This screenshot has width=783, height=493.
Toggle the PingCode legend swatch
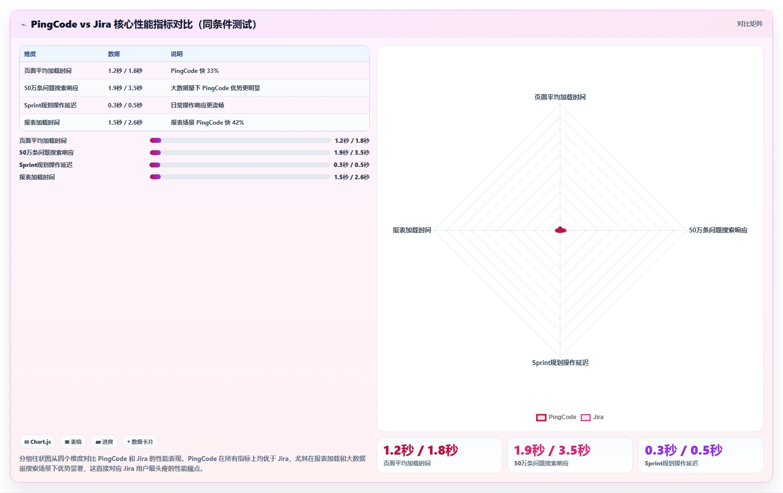(541, 417)
